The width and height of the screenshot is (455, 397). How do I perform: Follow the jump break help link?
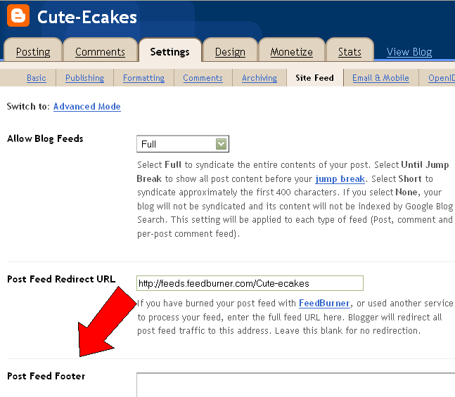click(340, 178)
